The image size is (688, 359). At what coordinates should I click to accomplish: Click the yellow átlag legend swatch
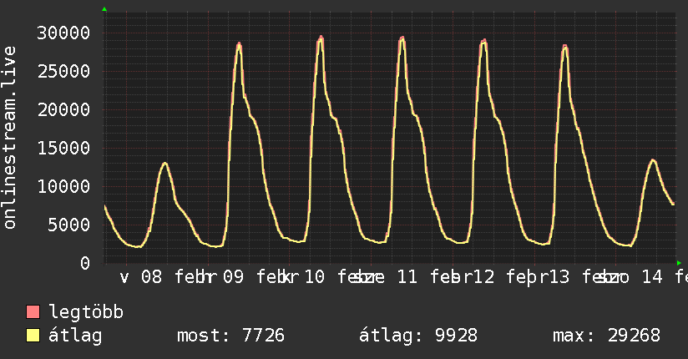pos(33,335)
